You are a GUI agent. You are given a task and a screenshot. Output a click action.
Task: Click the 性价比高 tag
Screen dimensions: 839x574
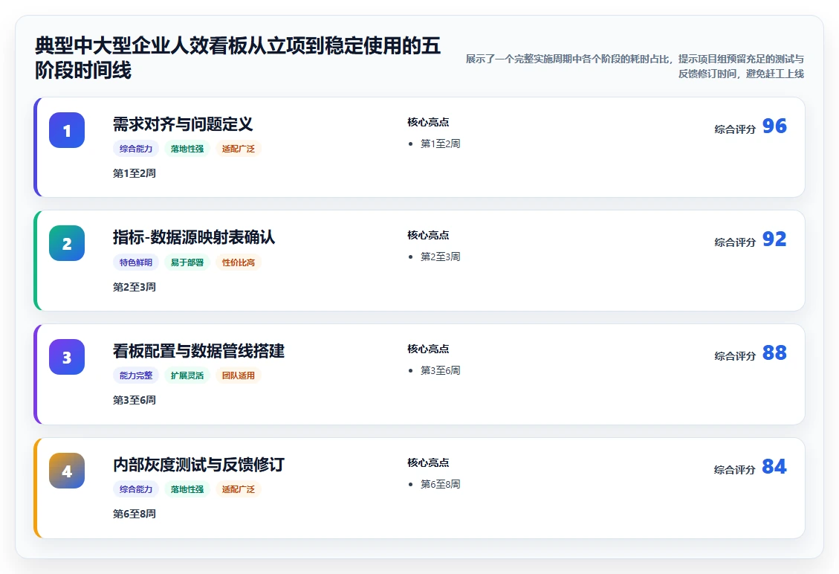click(x=239, y=262)
